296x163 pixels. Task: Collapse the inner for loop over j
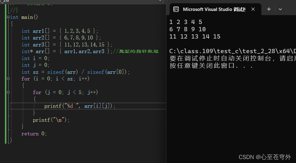pos(8,92)
